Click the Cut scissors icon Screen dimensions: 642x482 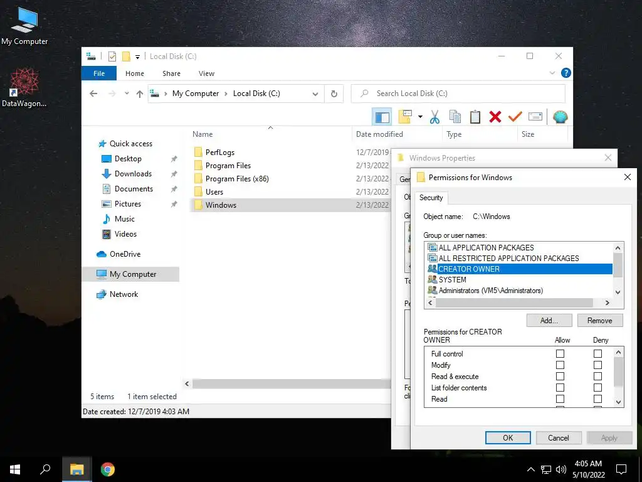click(434, 117)
